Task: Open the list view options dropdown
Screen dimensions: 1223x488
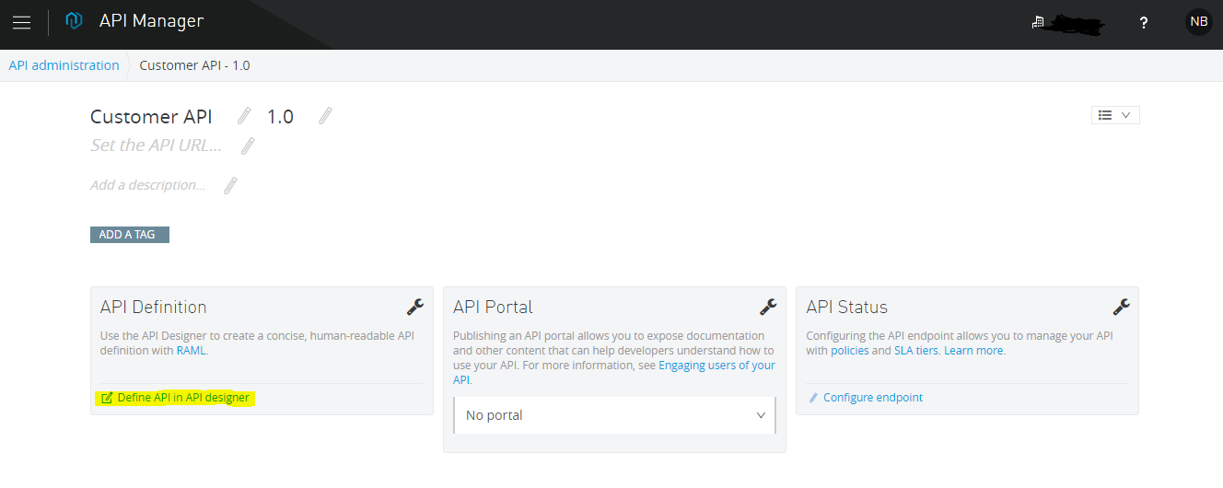Action: click(1114, 115)
